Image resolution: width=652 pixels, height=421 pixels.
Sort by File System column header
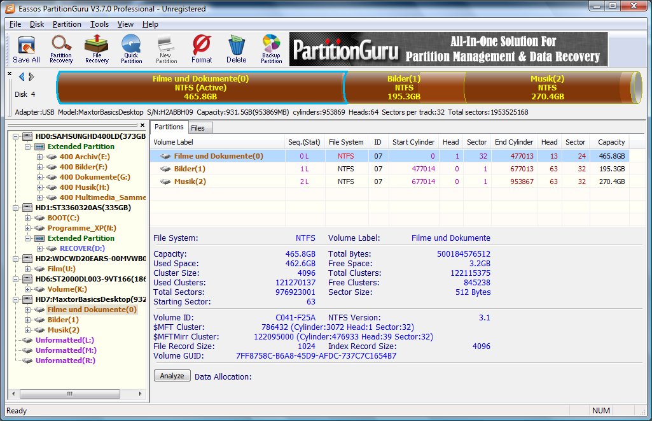pyautogui.click(x=346, y=142)
